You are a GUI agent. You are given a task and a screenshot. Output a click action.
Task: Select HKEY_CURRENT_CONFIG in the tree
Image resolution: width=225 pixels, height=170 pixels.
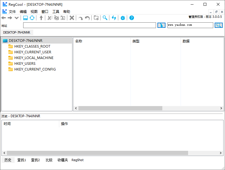click(35, 69)
